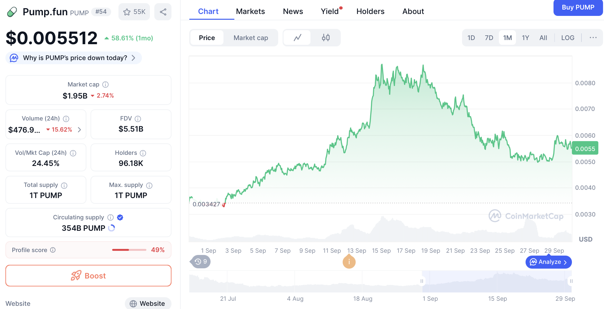Viewport: 604px width, 309px height.
Task: Set chart range to All
Action: click(x=543, y=38)
